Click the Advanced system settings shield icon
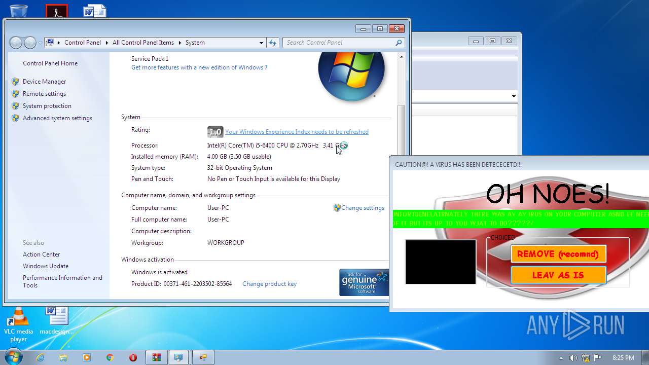649x365 pixels. point(15,118)
